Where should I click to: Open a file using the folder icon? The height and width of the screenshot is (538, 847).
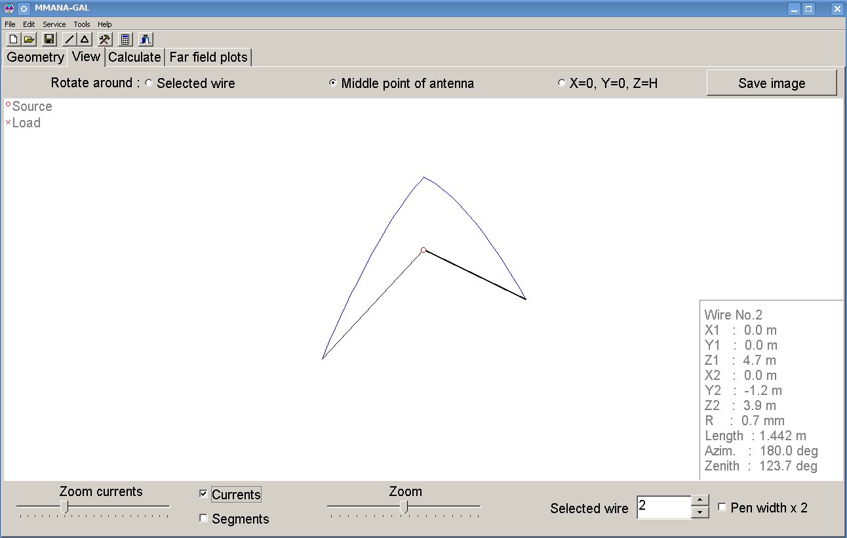[29, 39]
